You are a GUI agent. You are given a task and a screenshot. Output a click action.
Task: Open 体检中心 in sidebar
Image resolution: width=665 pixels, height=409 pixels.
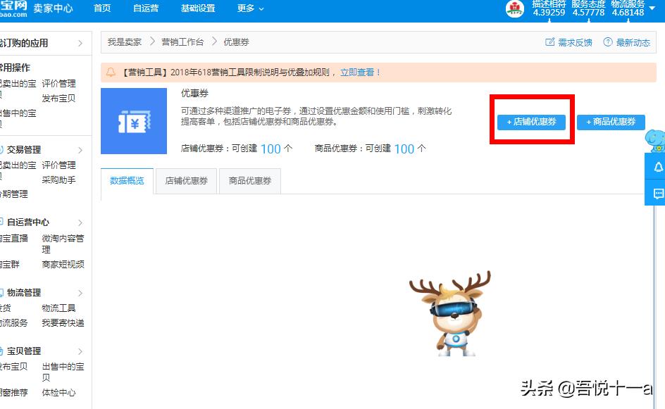click(58, 393)
